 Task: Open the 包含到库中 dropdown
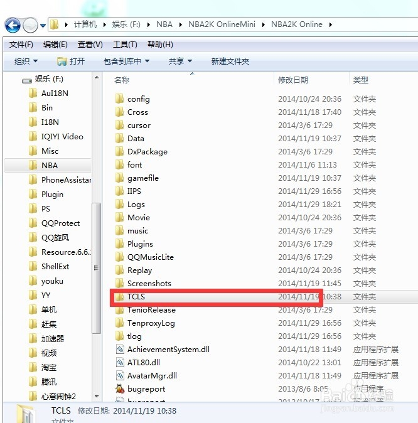[126, 62]
